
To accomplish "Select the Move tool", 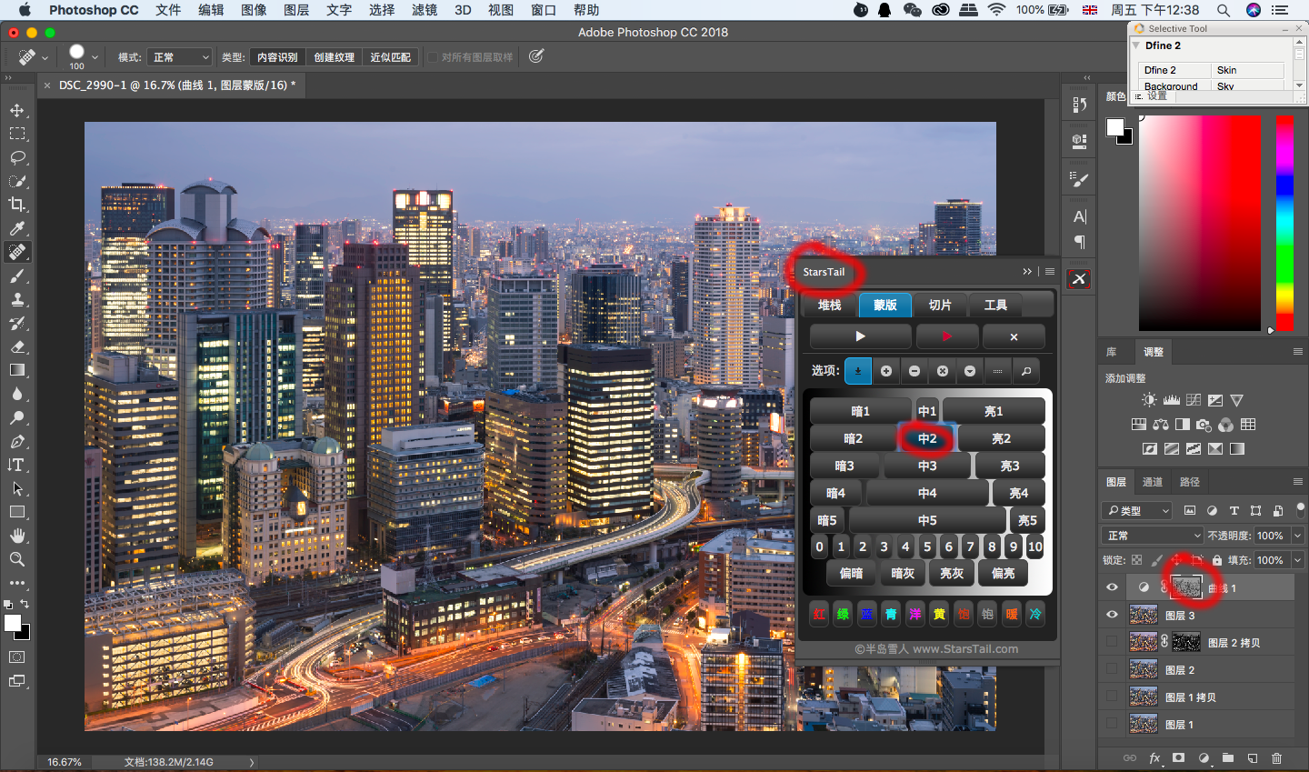I will (x=17, y=110).
